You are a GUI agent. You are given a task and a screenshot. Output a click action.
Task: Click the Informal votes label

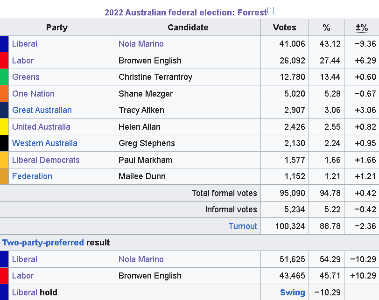(231, 209)
